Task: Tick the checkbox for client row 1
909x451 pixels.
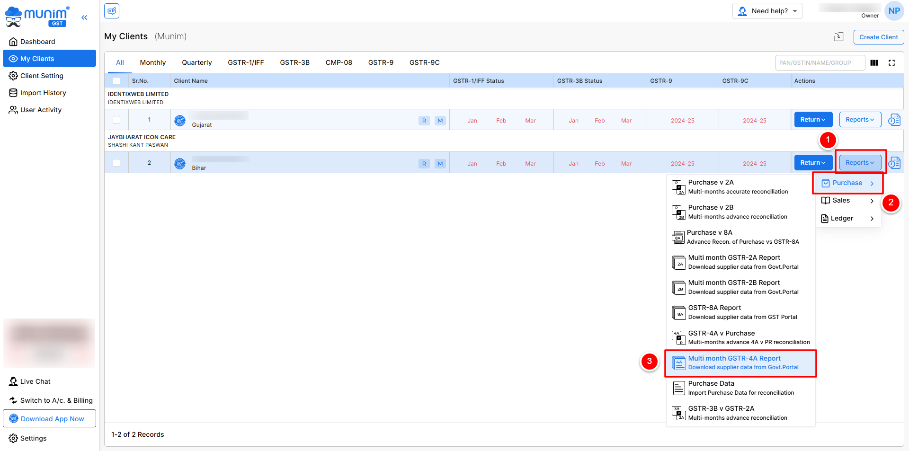Action: tap(116, 120)
